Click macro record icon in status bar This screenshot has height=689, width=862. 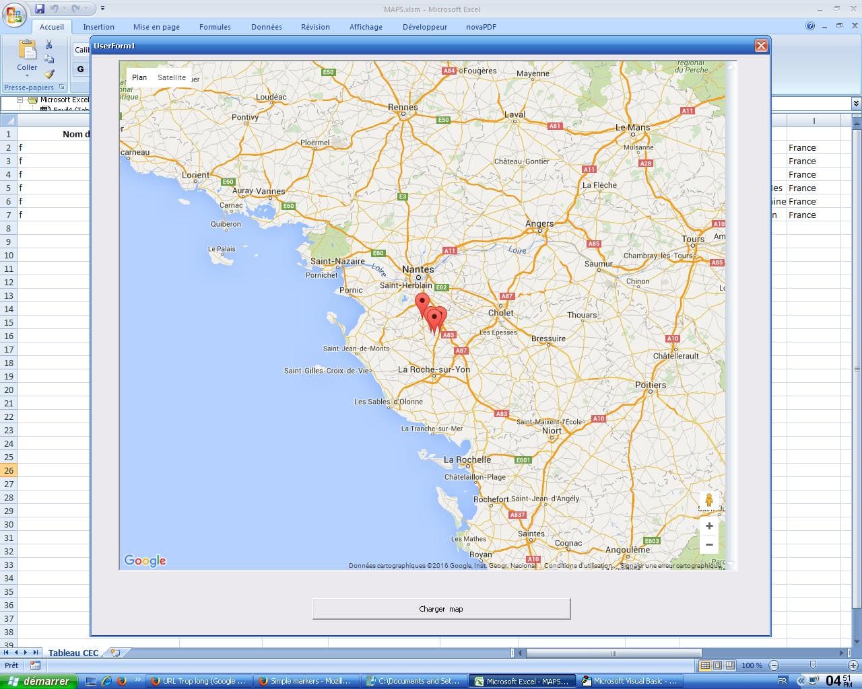coord(35,665)
